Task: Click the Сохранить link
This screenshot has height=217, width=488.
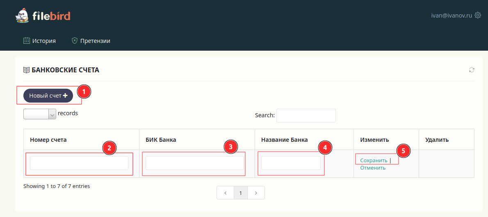Action: pyautogui.click(x=374, y=161)
